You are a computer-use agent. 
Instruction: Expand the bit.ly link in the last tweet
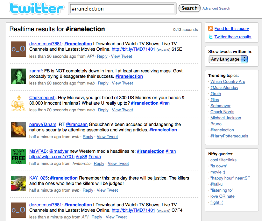163,210
